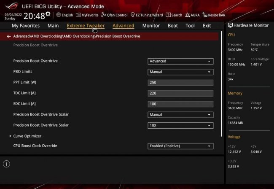Select the PBO Limits label

(x=23, y=72)
